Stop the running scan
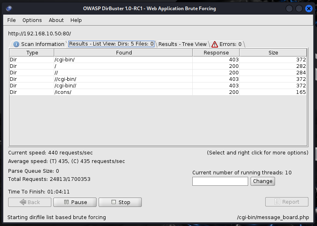This screenshot has height=226, width=317. pyautogui.click(x=120, y=202)
